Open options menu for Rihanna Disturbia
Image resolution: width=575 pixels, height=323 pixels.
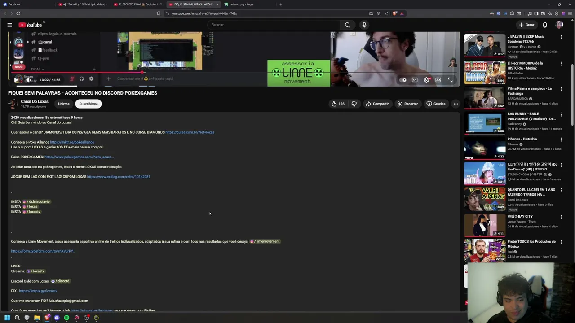[x=561, y=140]
